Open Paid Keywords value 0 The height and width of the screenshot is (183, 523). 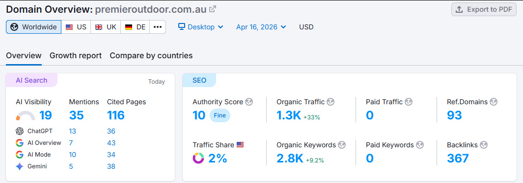coord(370,159)
